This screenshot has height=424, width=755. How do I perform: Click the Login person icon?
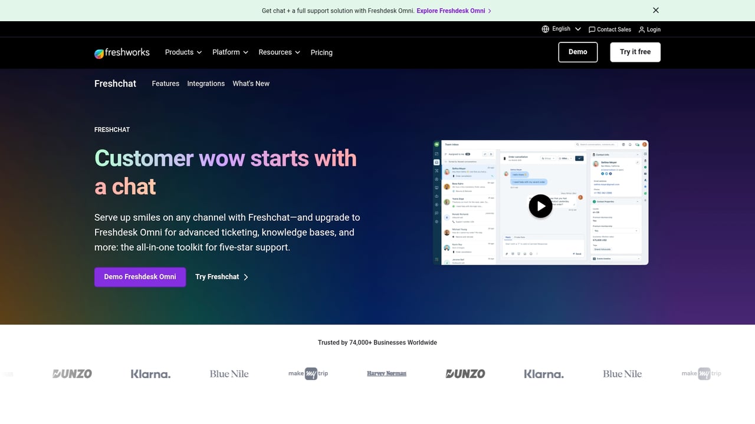[641, 29]
